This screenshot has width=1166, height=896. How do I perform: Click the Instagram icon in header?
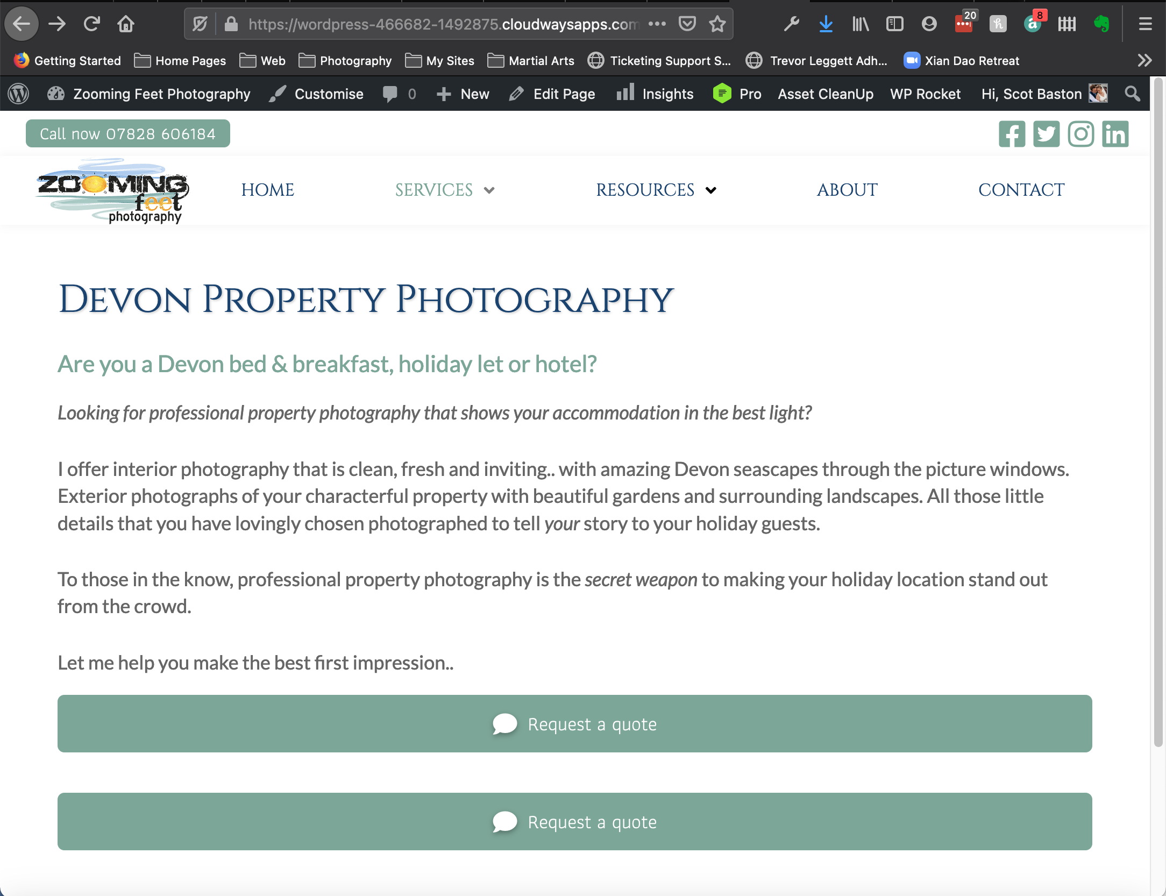point(1080,134)
